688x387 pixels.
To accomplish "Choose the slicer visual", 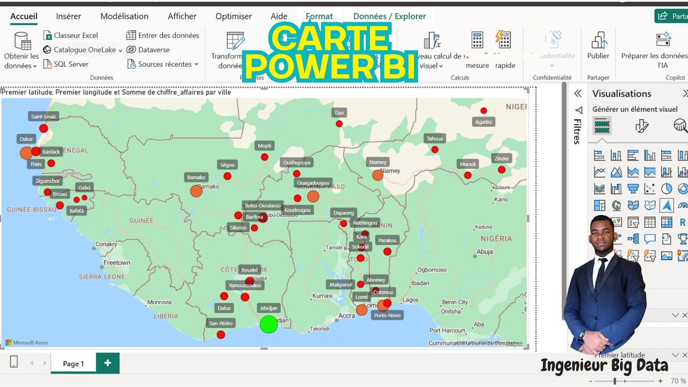I will [x=633, y=222].
